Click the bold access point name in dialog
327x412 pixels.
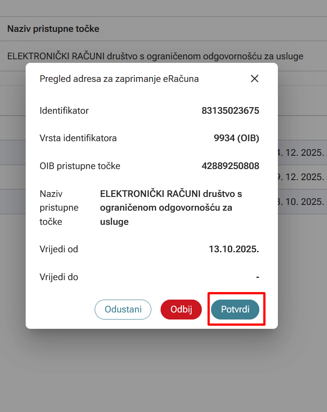(171, 208)
